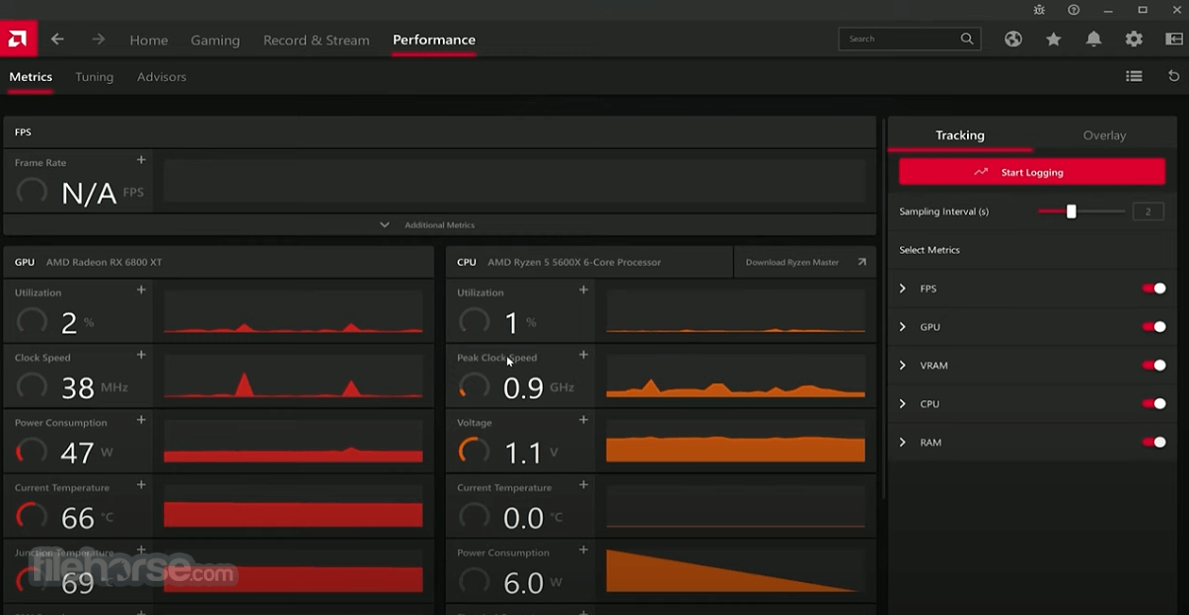
Task: Click plus icon on GPU Current Temperature
Action: click(141, 485)
